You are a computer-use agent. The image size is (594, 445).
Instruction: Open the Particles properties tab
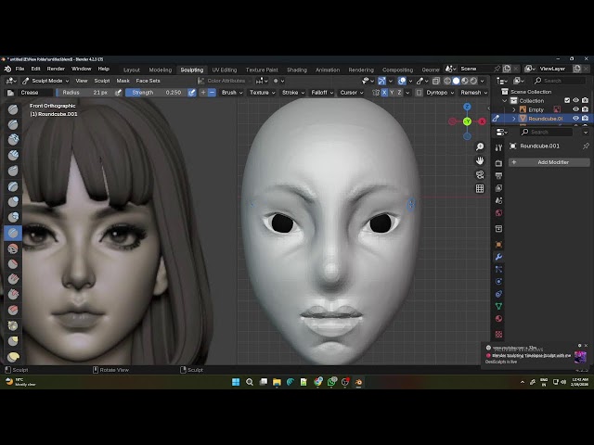point(498,270)
